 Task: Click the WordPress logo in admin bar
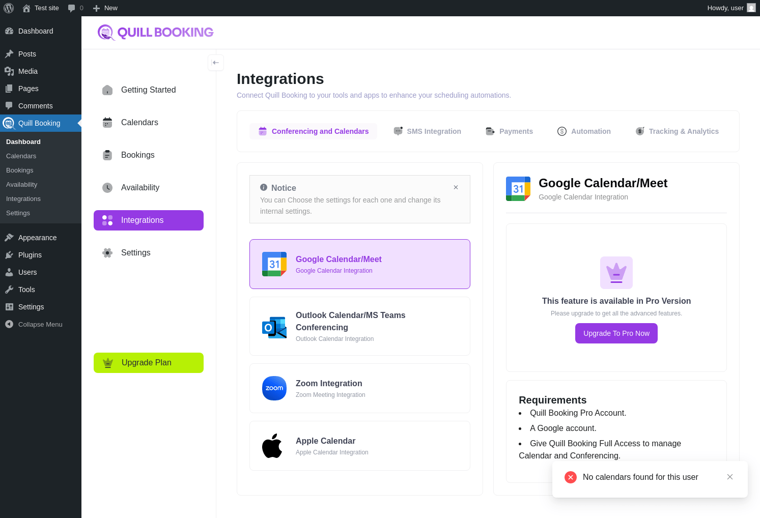click(x=9, y=8)
